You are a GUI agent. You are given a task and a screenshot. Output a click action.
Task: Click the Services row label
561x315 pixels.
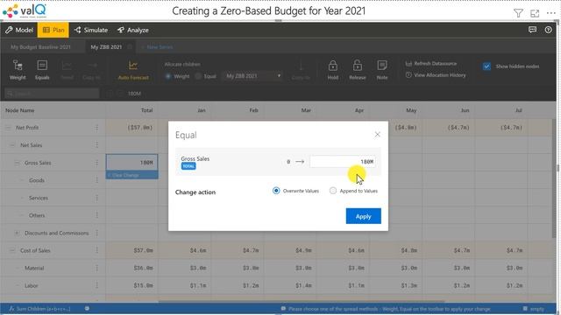[39, 198]
